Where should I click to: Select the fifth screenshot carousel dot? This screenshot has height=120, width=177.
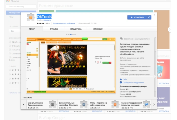click(75, 34)
